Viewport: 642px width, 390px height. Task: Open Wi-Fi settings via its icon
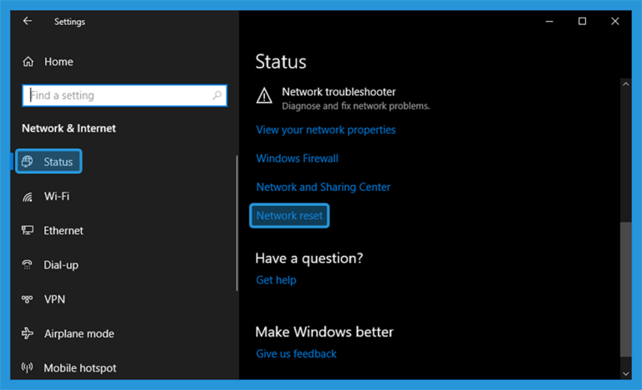(x=28, y=197)
